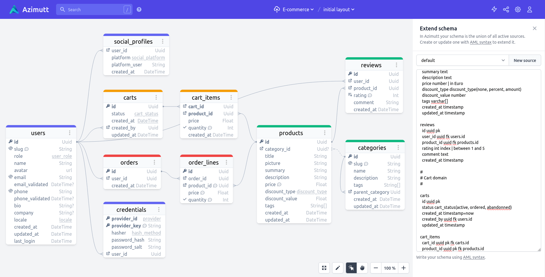Open the default source dropdown

(x=462, y=60)
